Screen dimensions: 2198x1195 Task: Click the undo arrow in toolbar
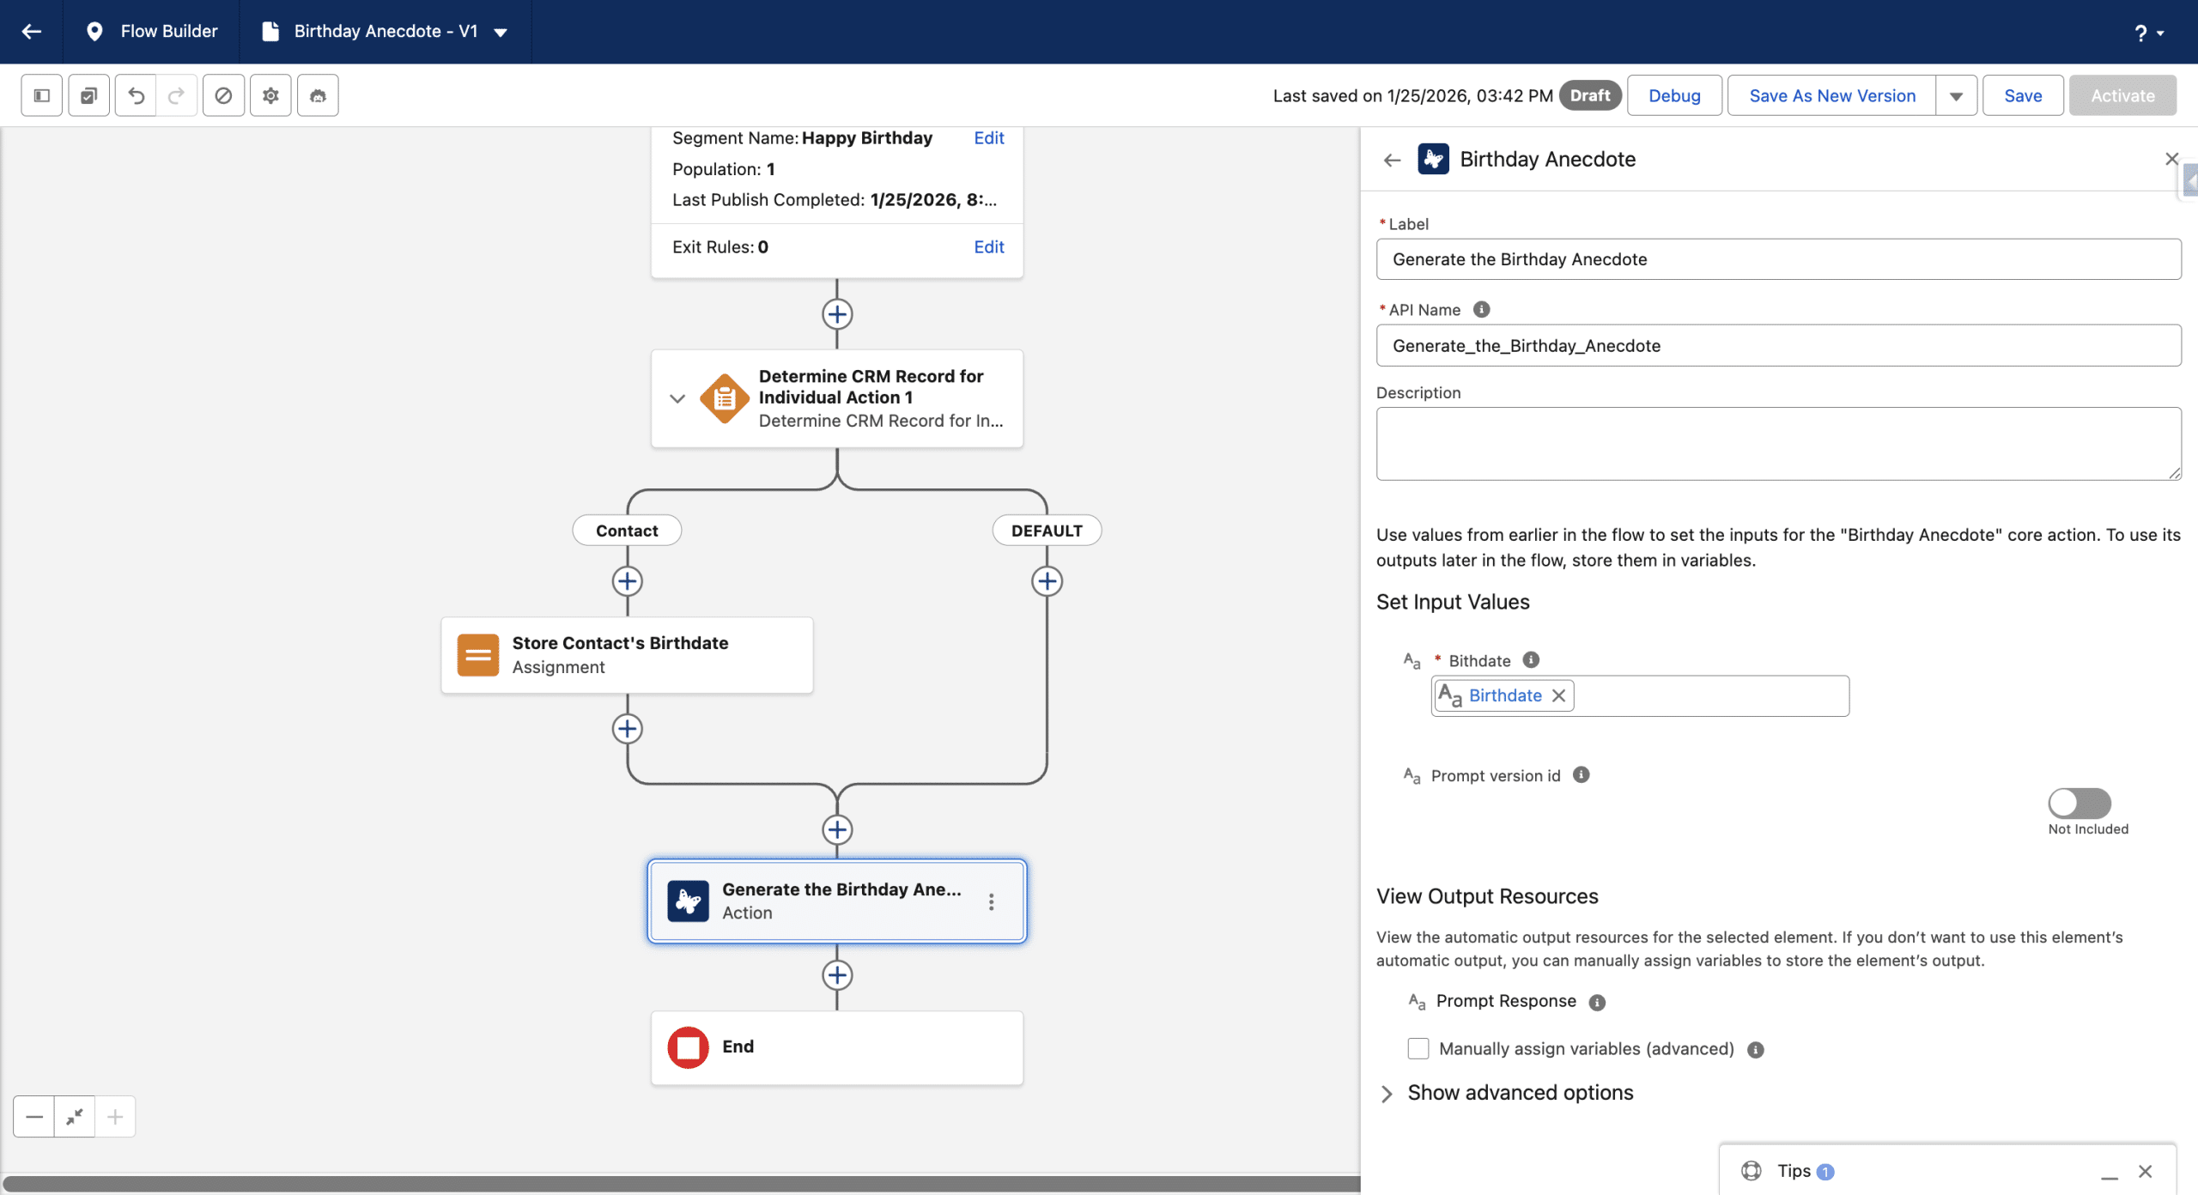click(x=136, y=95)
